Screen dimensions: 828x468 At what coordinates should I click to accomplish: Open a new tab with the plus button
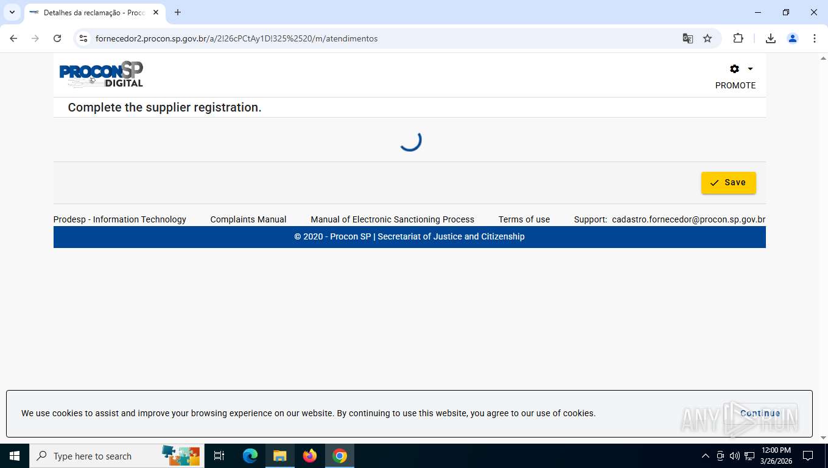click(178, 12)
